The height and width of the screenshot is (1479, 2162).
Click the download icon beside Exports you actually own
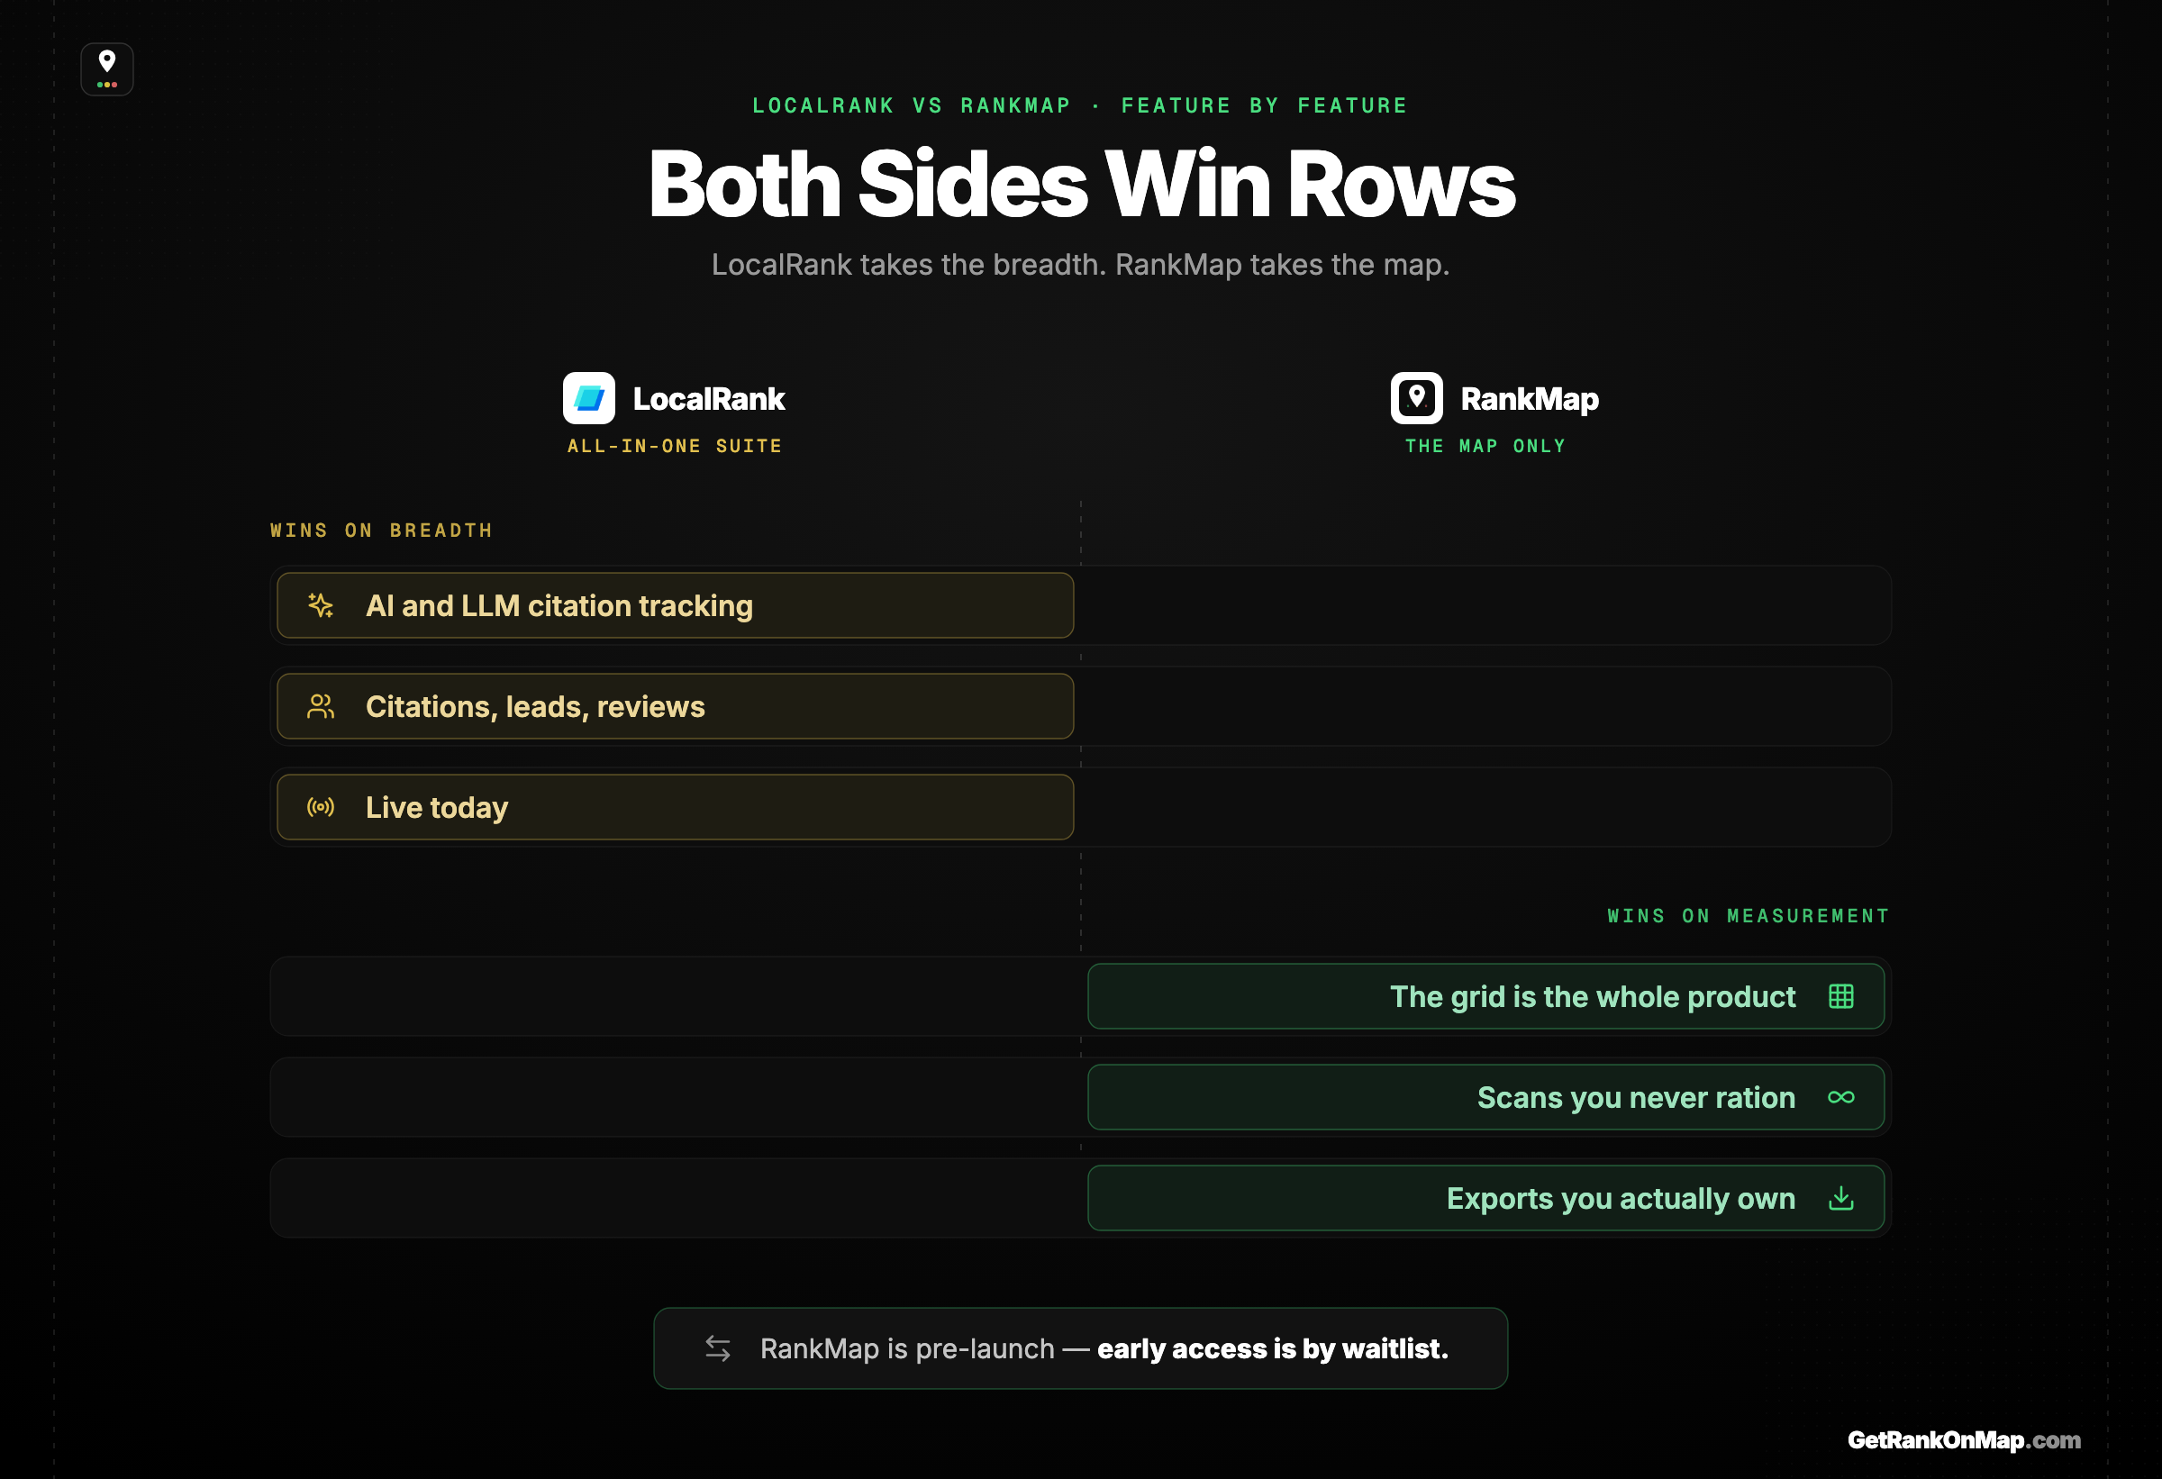tap(1841, 1198)
